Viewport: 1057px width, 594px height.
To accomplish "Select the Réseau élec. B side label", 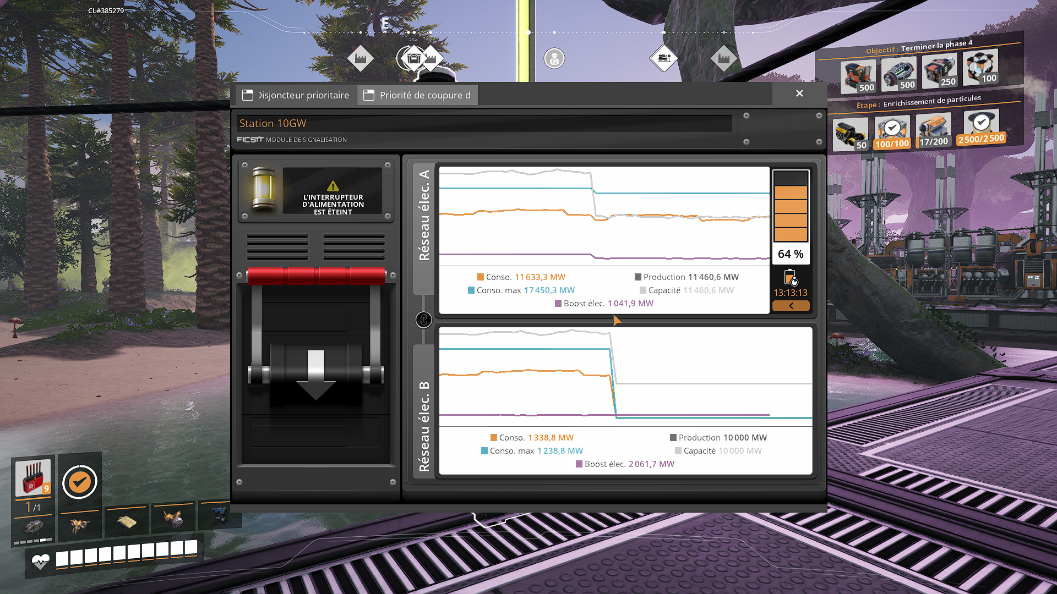I will 424,427.
